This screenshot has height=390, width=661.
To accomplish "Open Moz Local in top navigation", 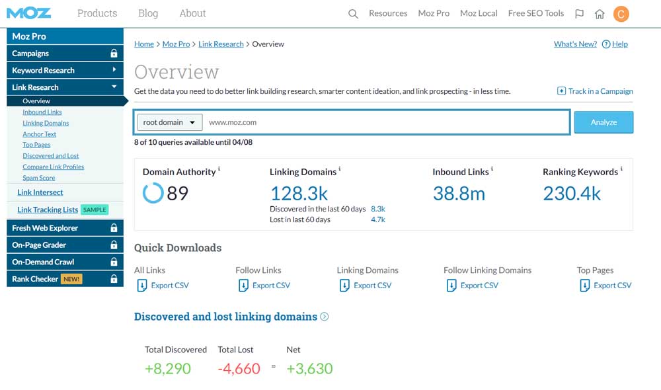I will (x=479, y=13).
